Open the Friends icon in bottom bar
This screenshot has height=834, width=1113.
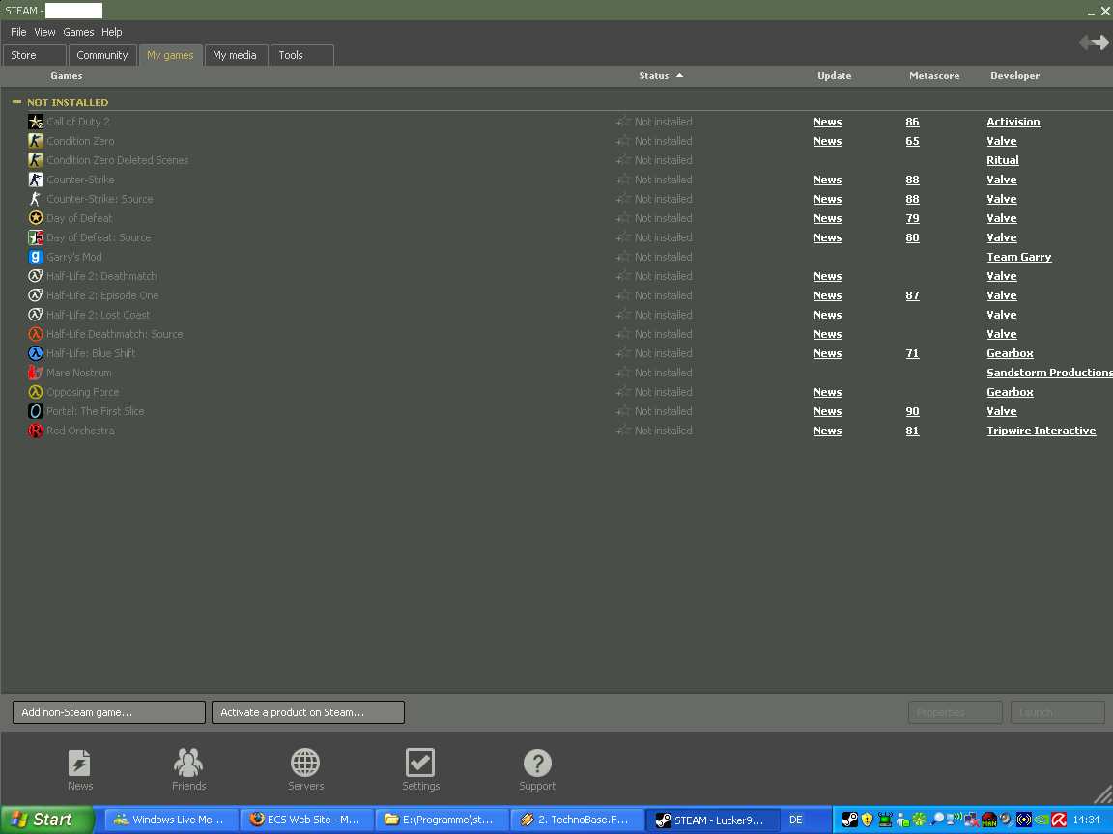(x=188, y=764)
